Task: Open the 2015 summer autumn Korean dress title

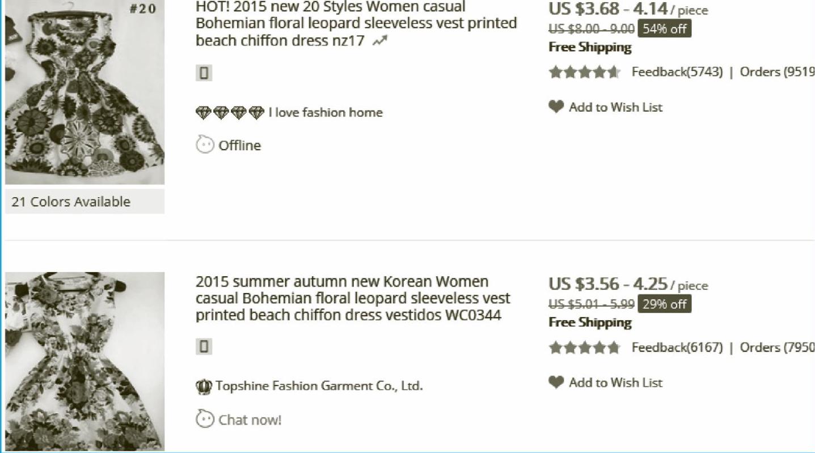Action: click(x=352, y=298)
